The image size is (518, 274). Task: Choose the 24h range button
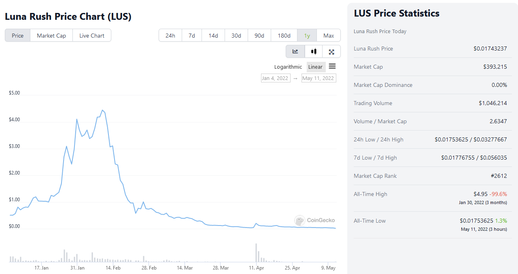(x=170, y=36)
